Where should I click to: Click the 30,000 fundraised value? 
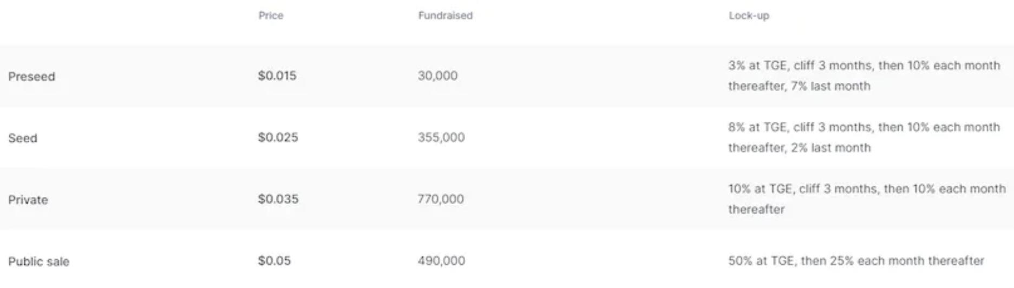pos(437,76)
